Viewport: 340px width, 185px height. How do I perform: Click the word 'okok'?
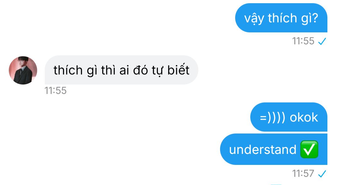[x=304, y=117]
